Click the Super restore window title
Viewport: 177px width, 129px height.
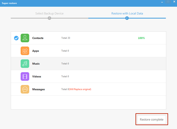click(x=9, y=3)
